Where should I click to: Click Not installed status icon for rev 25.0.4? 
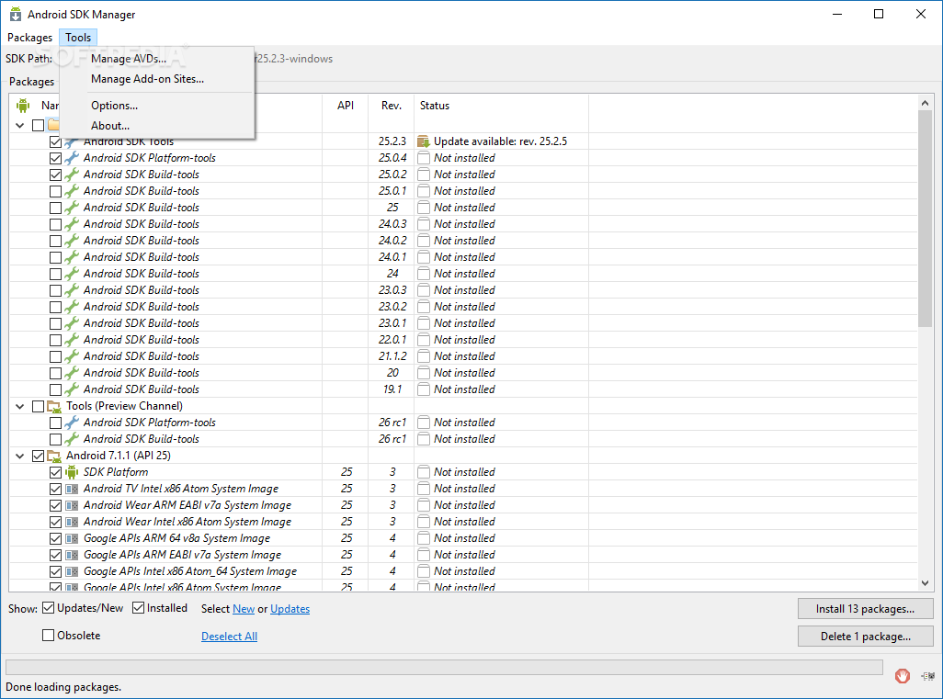(424, 158)
